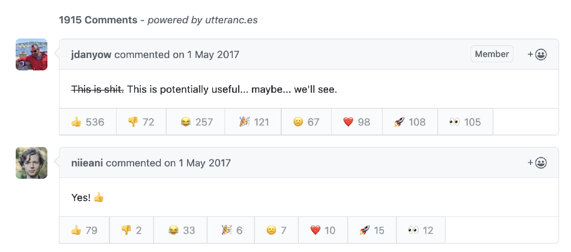Open jdanyow's "on 1 May 2017" timestamp
Image resolution: width=571 pixels, height=252 pixels.
point(206,55)
